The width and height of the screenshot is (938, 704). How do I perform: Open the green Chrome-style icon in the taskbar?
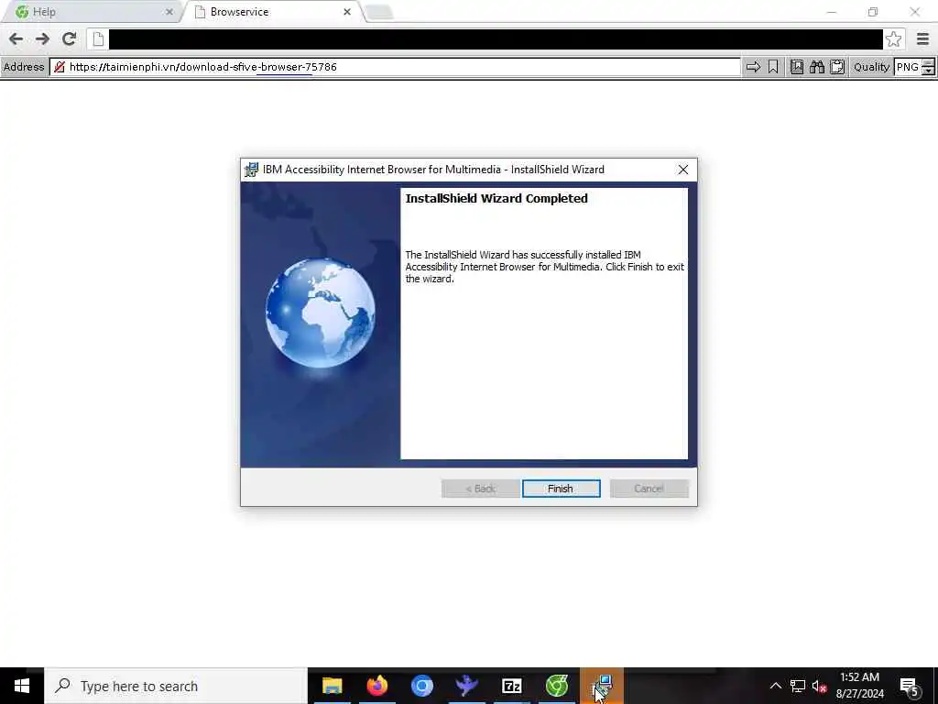(556, 686)
